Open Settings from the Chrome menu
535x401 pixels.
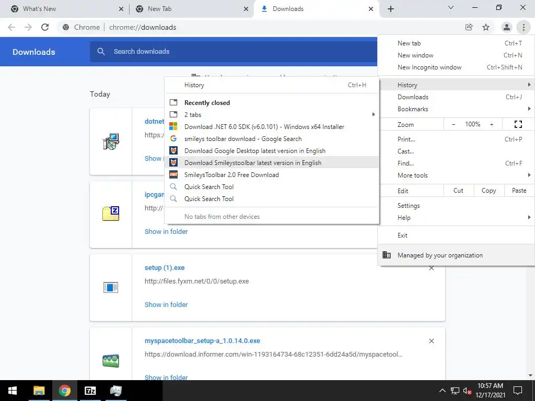pos(456,206)
